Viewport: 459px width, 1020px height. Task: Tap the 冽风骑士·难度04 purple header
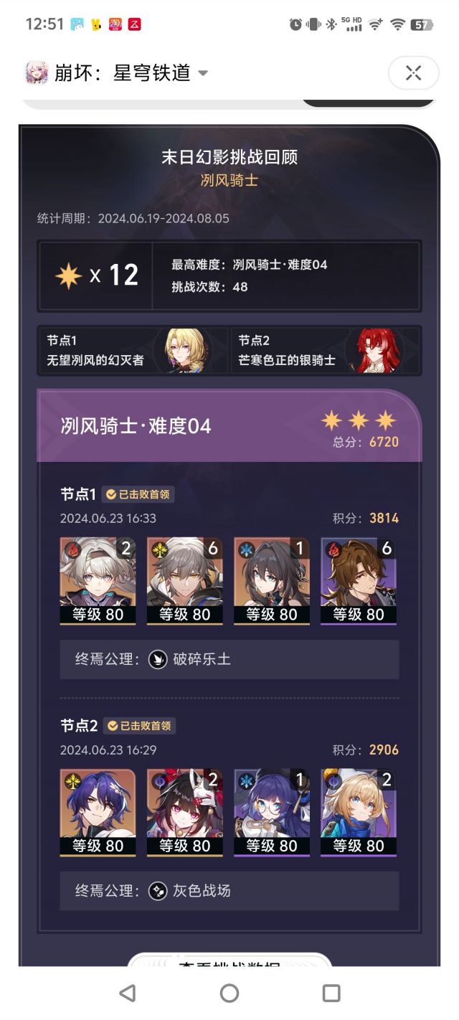[x=229, y=425]
